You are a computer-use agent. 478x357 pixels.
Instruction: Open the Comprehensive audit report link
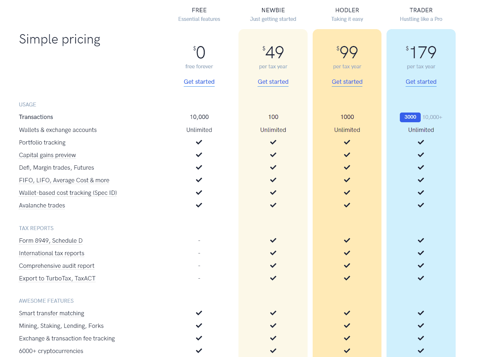coord(57,266)
